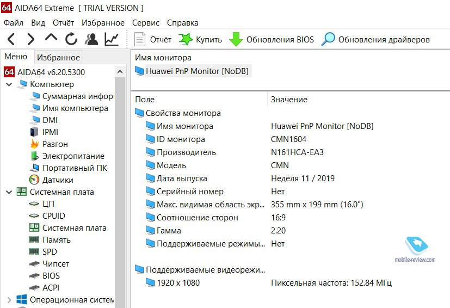Switch to the Меню tab
The width and height of the screenshot is (450, 308).
pyautogui.click(x=16, y=57)
